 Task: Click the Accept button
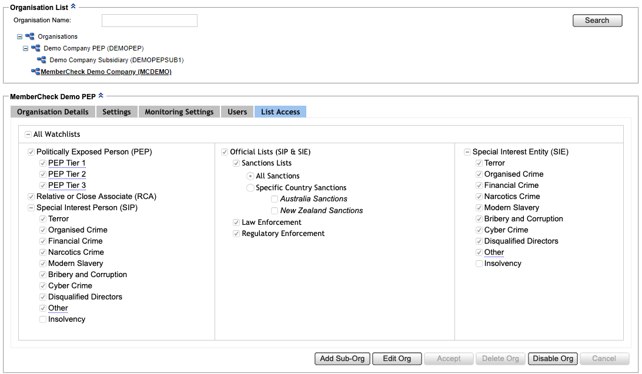(449, 359)
